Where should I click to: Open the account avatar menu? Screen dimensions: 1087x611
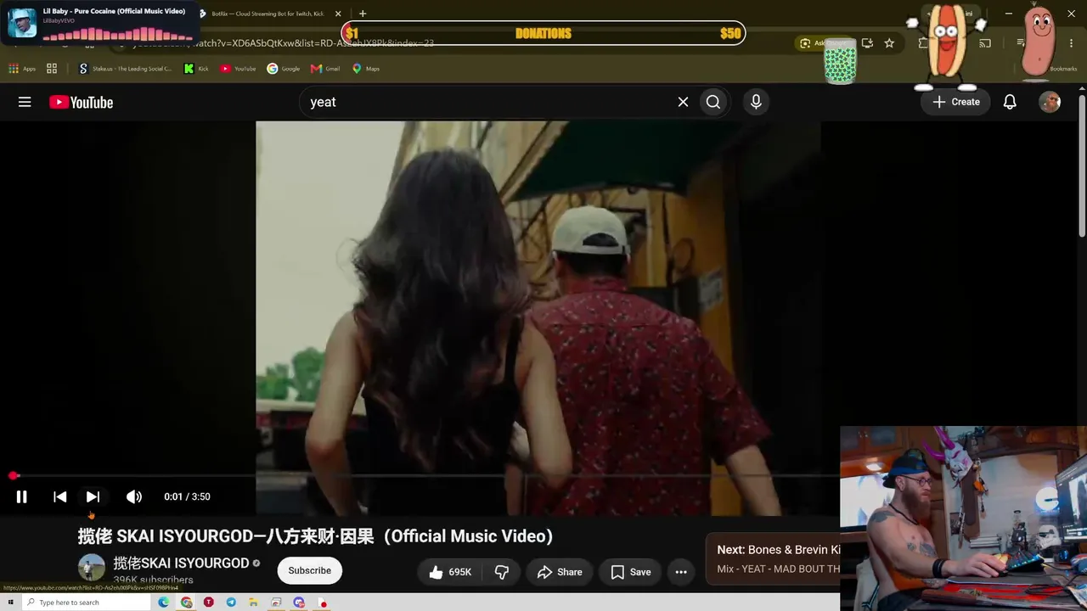1050,102
